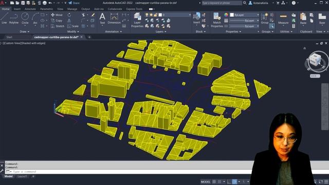This screenshot has width=329, height=185.
Task: Click the Undo arrow icon
Action: tap(50, 3)
